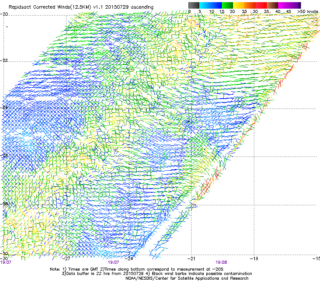Click the '35' legend scale label
Image resolution: width=320 pixels, height=281 pixels.
point(266,12)
